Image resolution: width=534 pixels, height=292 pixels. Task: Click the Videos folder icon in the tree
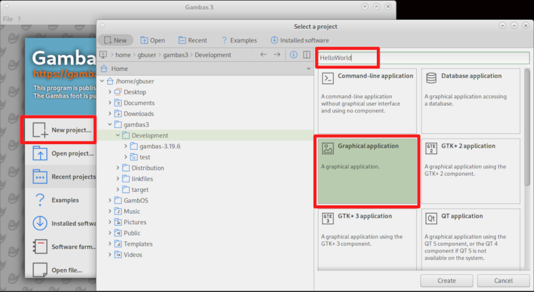coord(118,255)
